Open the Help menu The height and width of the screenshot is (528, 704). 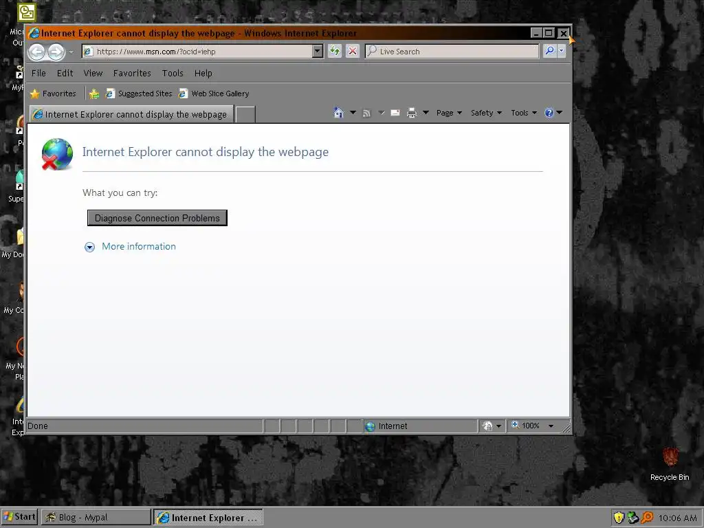coord(203,73)
